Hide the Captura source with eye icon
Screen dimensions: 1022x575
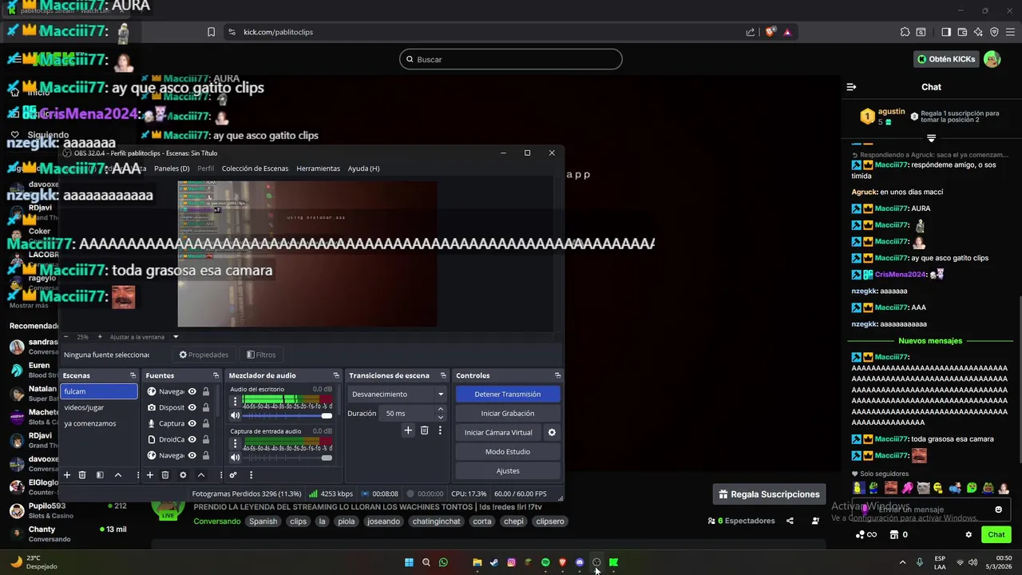point(192,423)
